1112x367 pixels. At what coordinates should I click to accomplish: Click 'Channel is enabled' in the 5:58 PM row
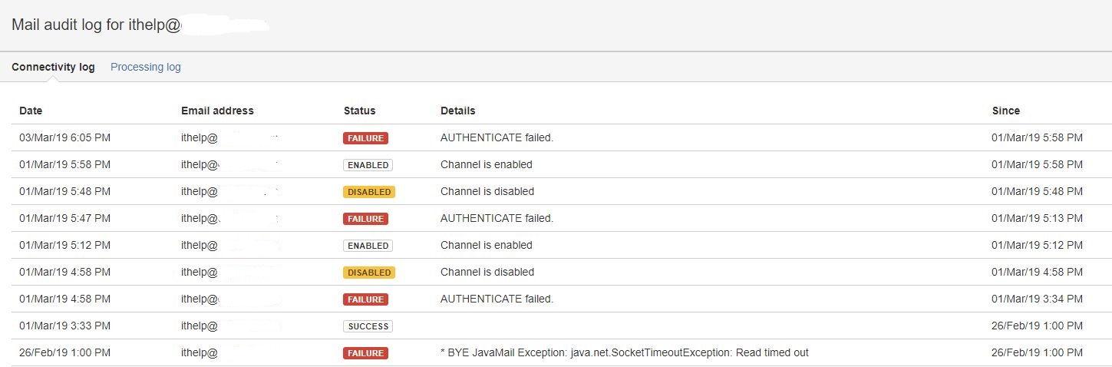point(487,164)
